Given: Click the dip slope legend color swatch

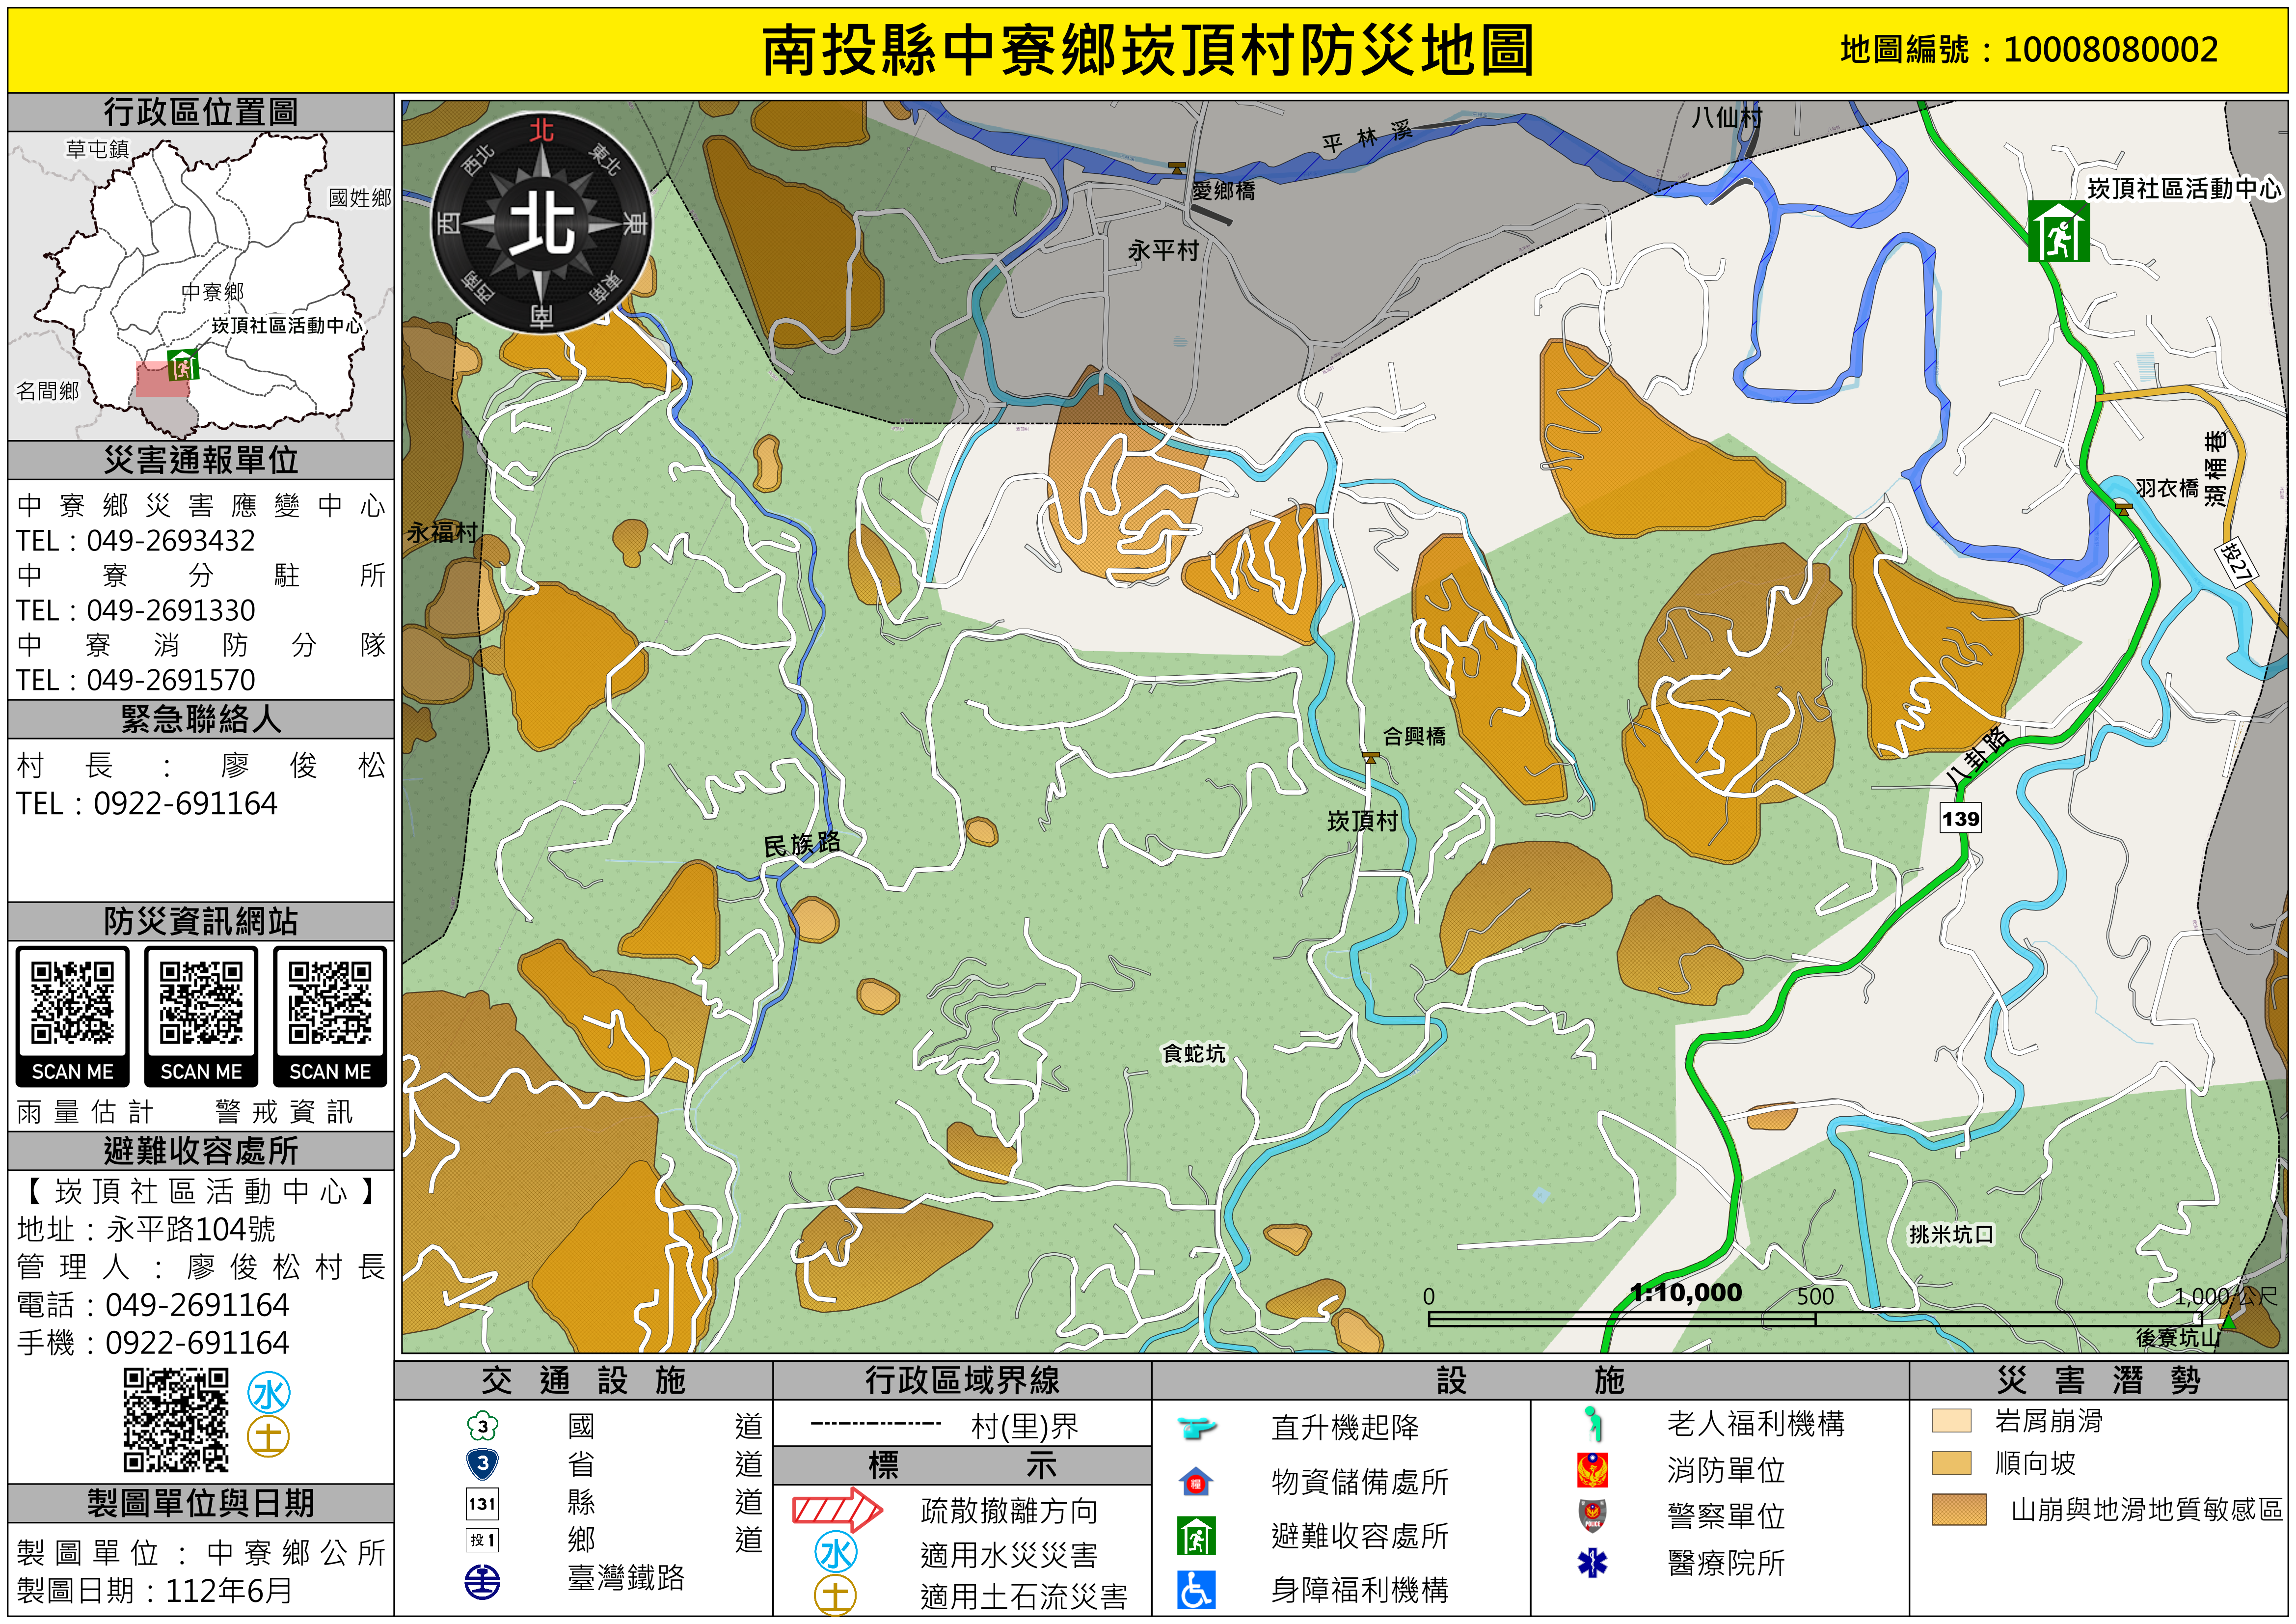Looking at the screenshot, I should (1951, 1463).
